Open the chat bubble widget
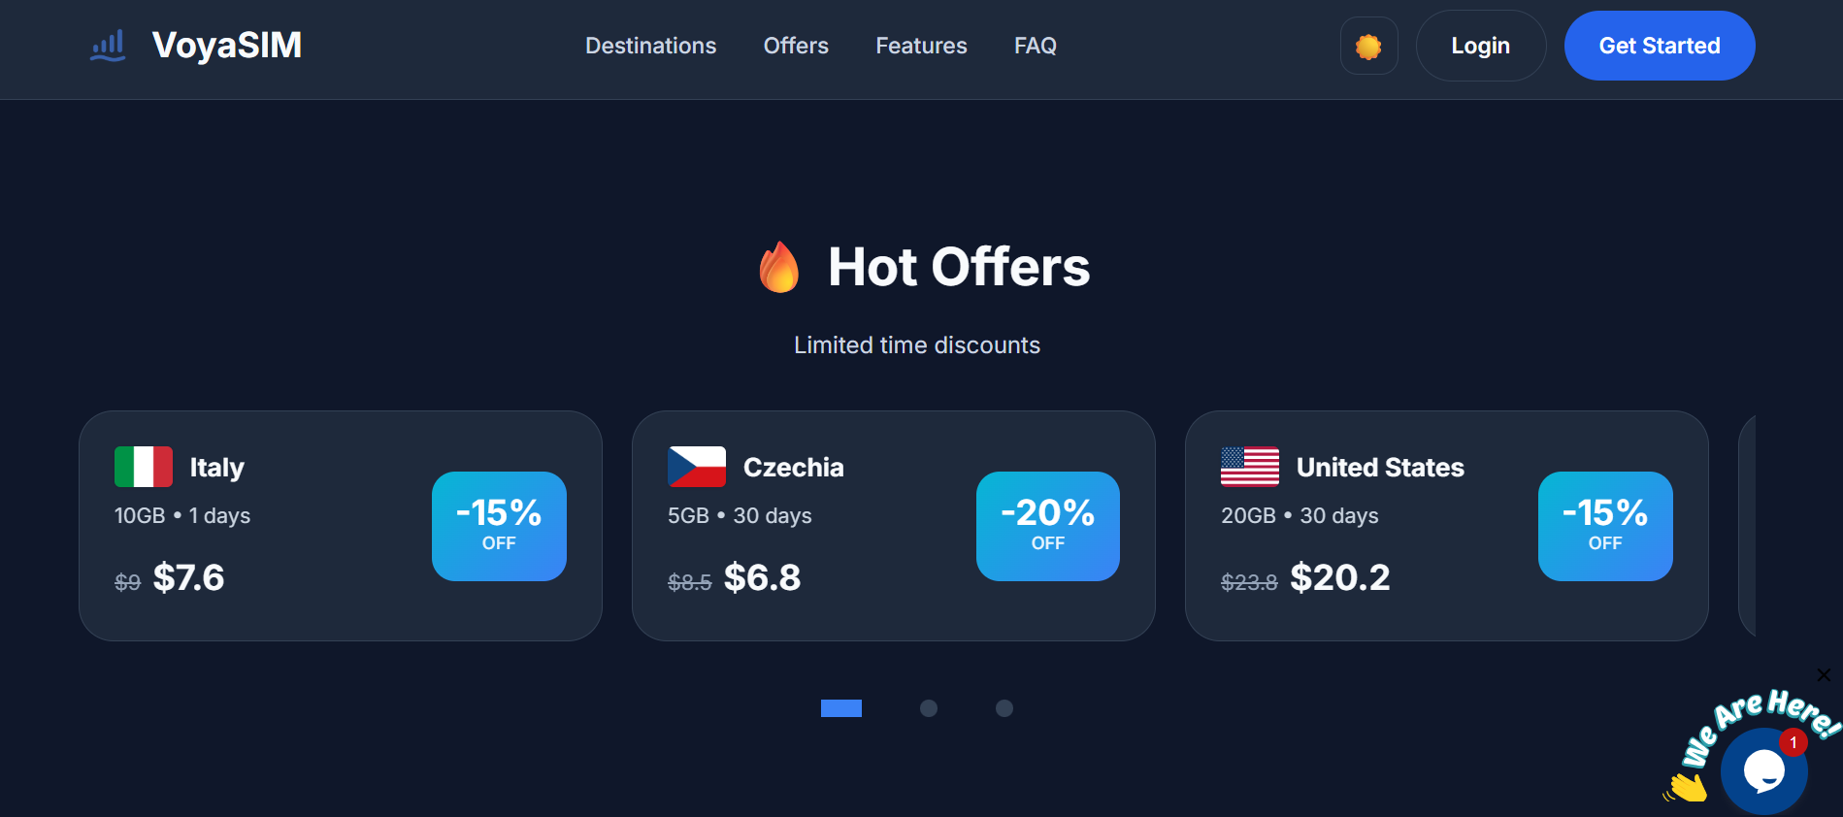1843x817 pixels. (1763, 771)
